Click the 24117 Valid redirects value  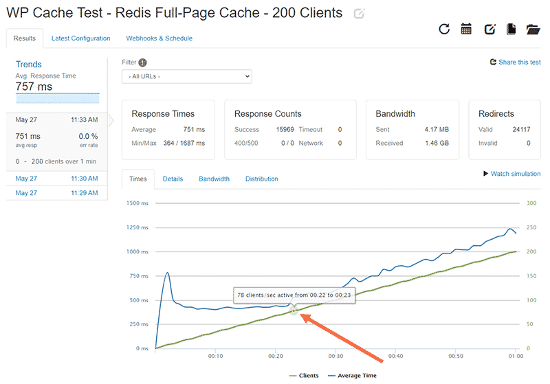(521, 130)
